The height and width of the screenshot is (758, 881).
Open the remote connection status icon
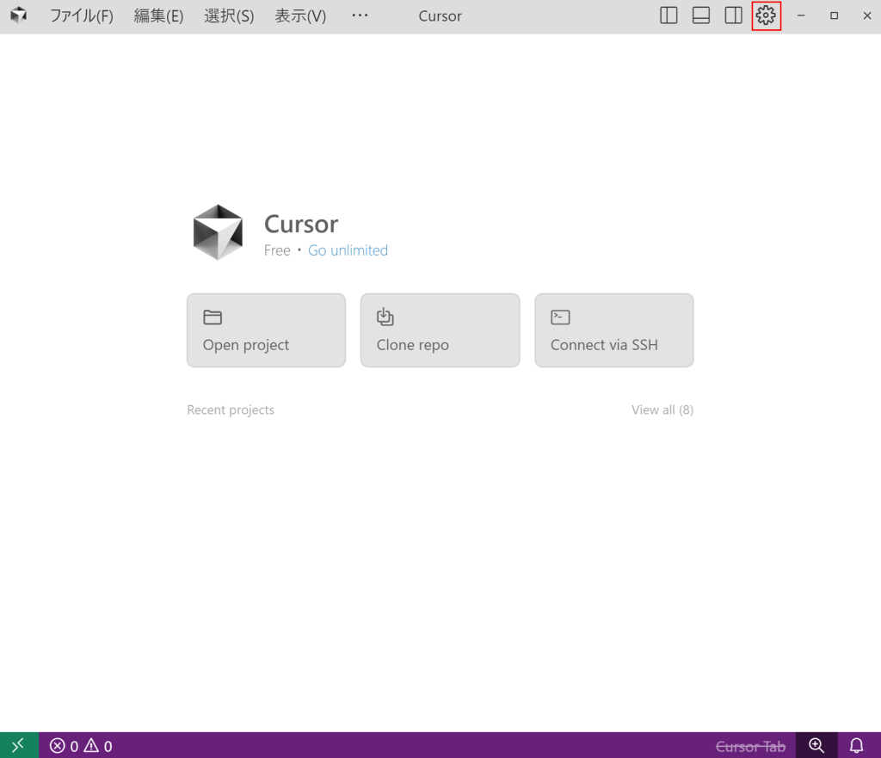point(19,745)
